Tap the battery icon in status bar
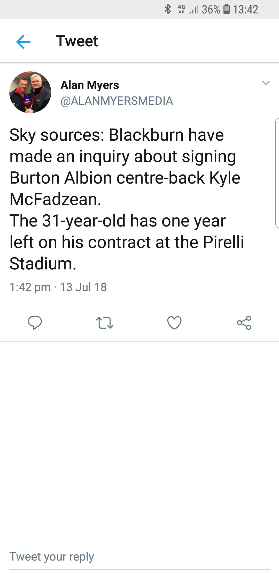The height and width of the screenshot is (574, 279). (x=227, y=9)
